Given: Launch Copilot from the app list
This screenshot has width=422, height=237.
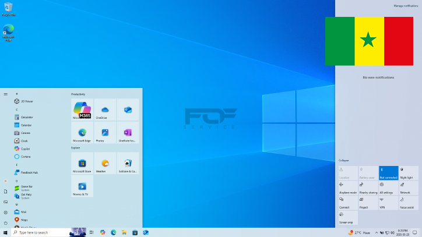Looking at the screenshot, I should (x=25, y=148).
